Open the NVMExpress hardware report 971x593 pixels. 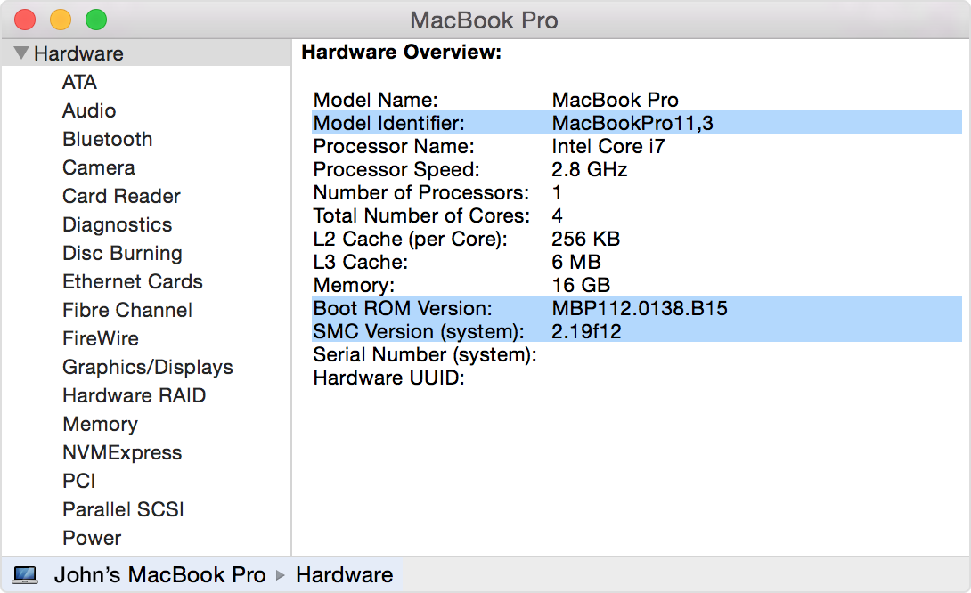pos(121,452)
